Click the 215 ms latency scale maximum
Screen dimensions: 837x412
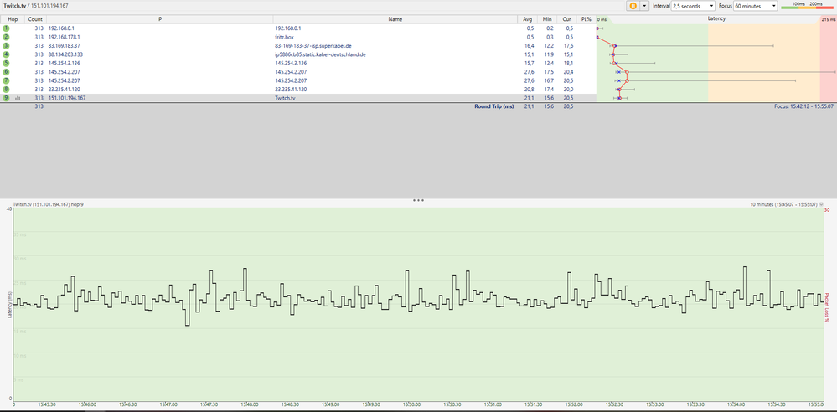click(x=829, y=19)
